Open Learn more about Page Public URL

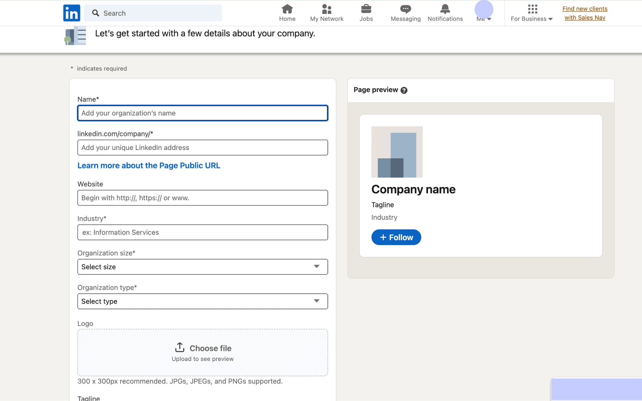pyautogui.click(x=149, y=165)
